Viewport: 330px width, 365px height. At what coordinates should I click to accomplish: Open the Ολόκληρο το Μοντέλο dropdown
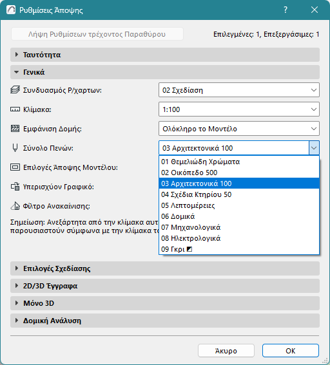click(x=239, y=129)
